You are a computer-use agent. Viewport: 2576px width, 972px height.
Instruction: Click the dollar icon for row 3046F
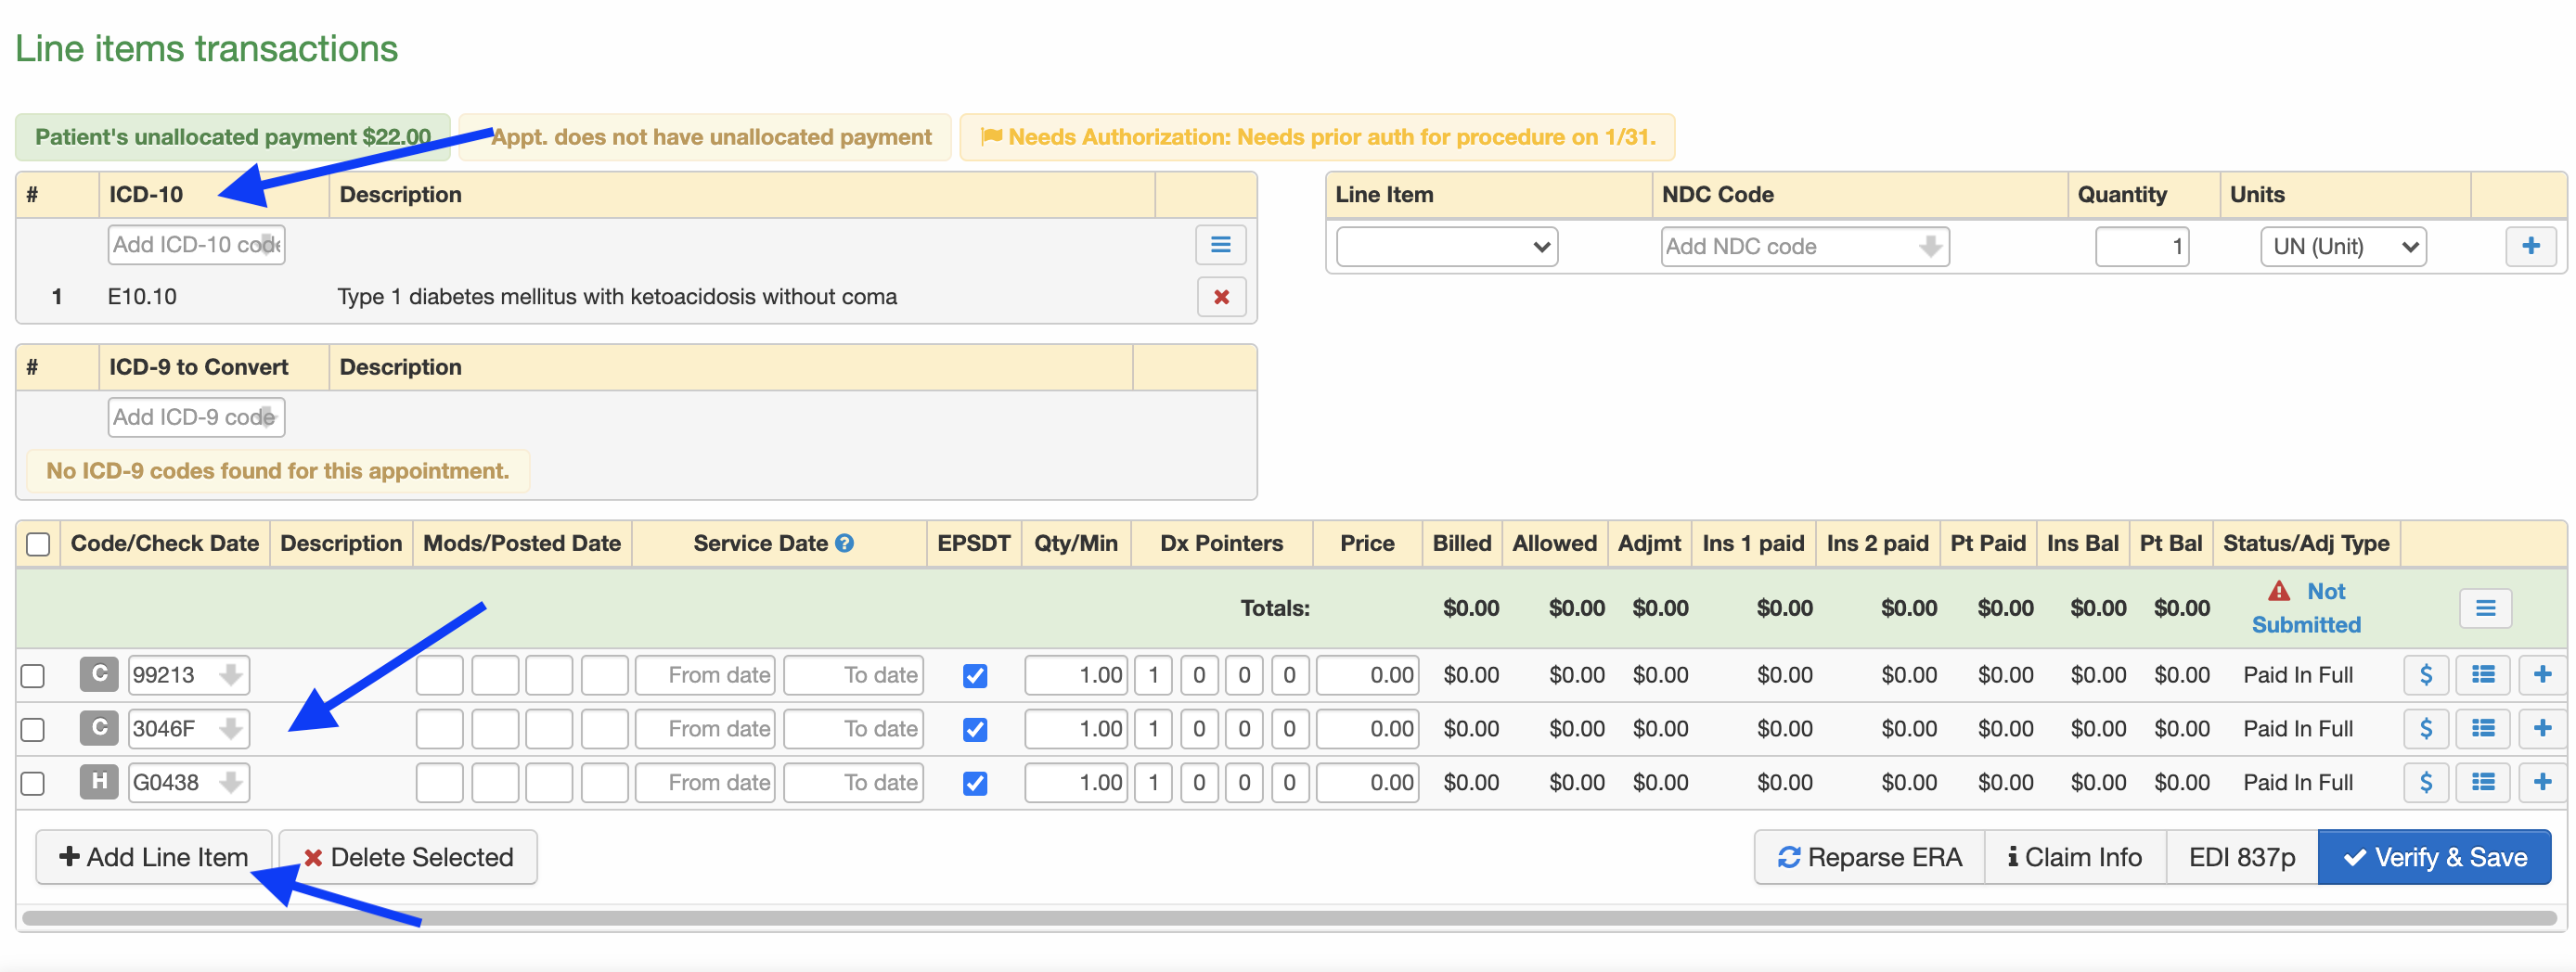[2425, 729]
